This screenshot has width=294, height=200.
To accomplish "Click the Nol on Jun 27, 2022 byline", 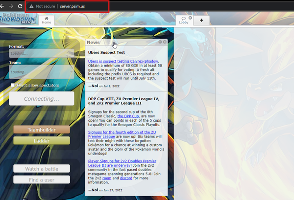I will click(105, 190).
